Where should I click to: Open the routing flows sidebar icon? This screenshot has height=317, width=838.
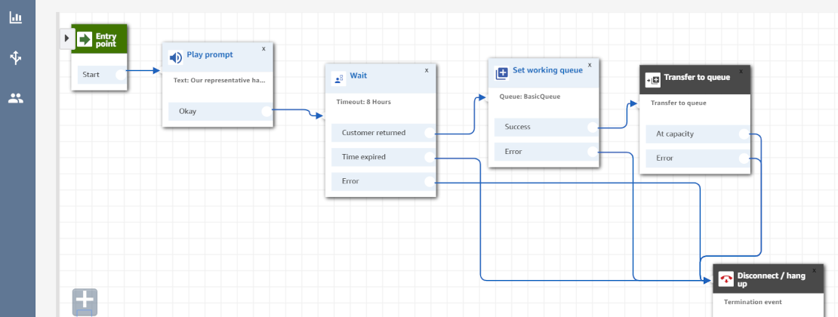pyautogui.click(x=15, y=57)
